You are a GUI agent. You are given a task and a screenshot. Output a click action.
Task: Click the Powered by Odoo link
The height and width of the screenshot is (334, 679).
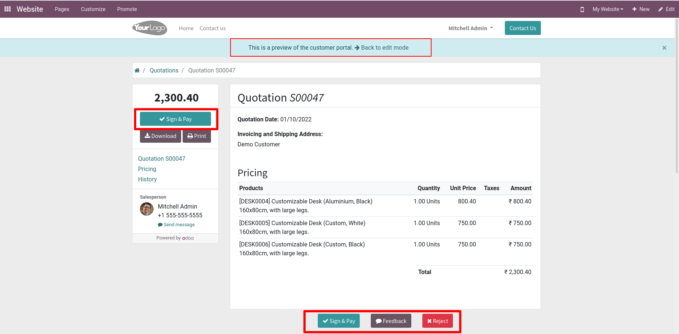[x=175, y=238]
